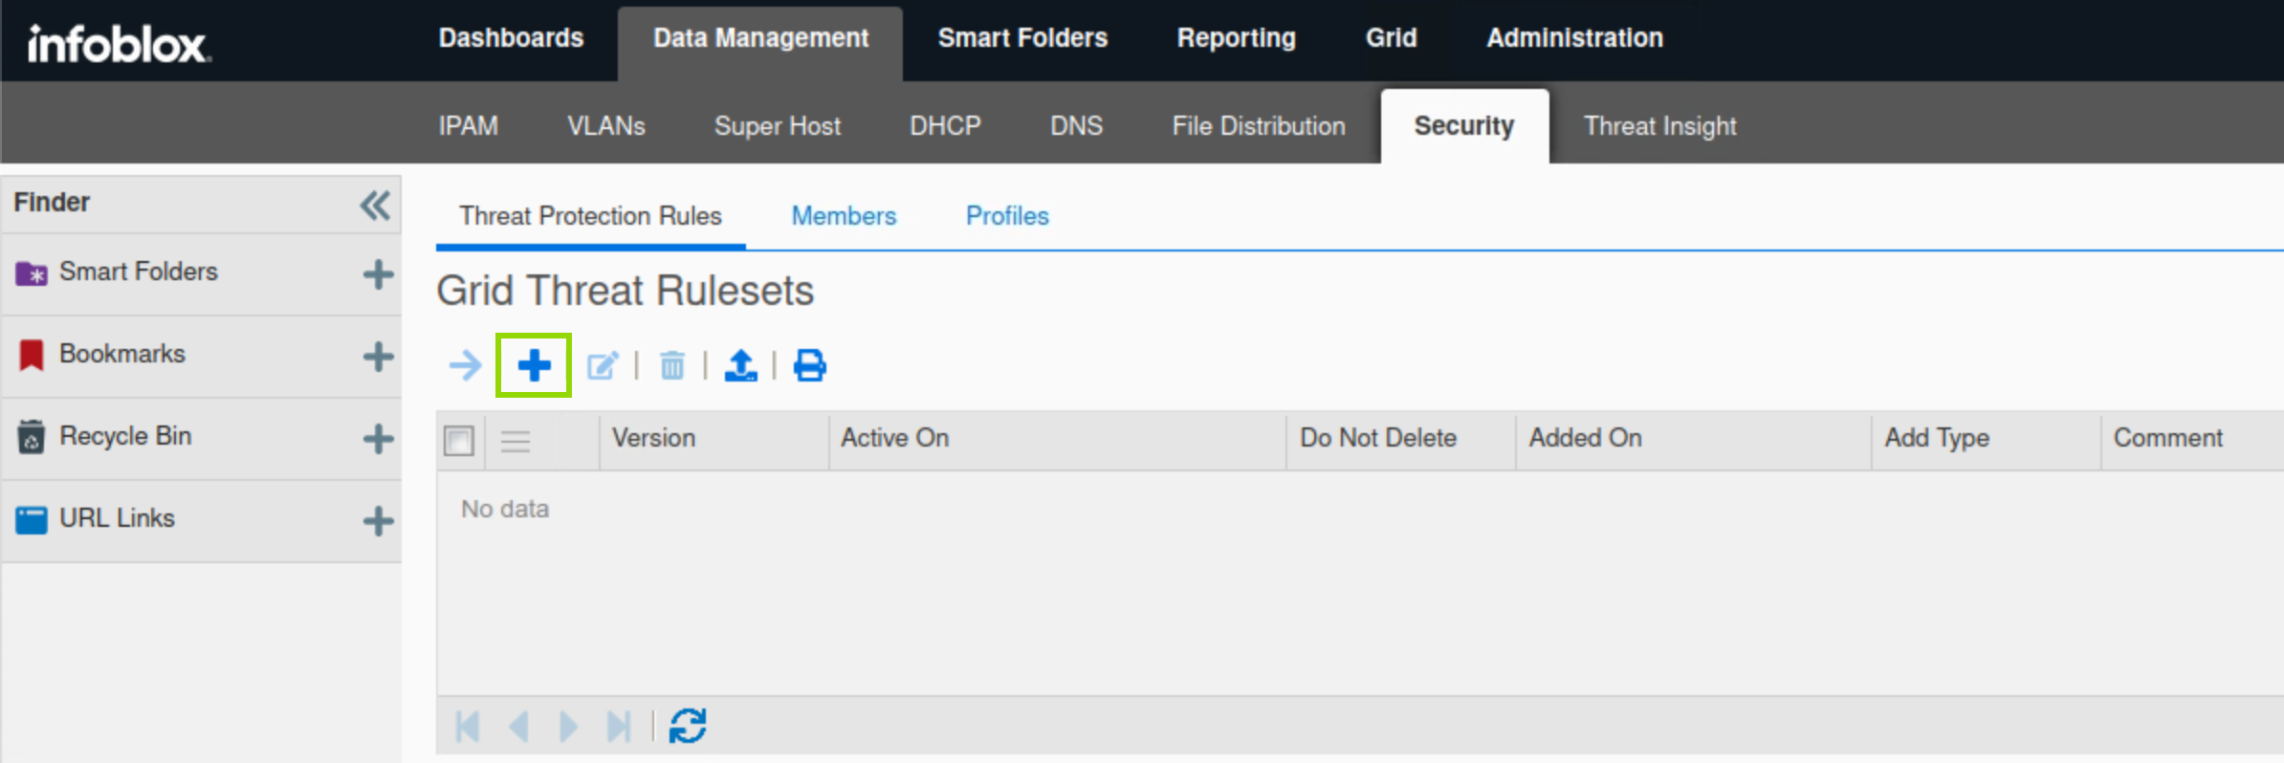2284x763 pixels.
Task: Open the Administration menu
Action: point(1574,38)
